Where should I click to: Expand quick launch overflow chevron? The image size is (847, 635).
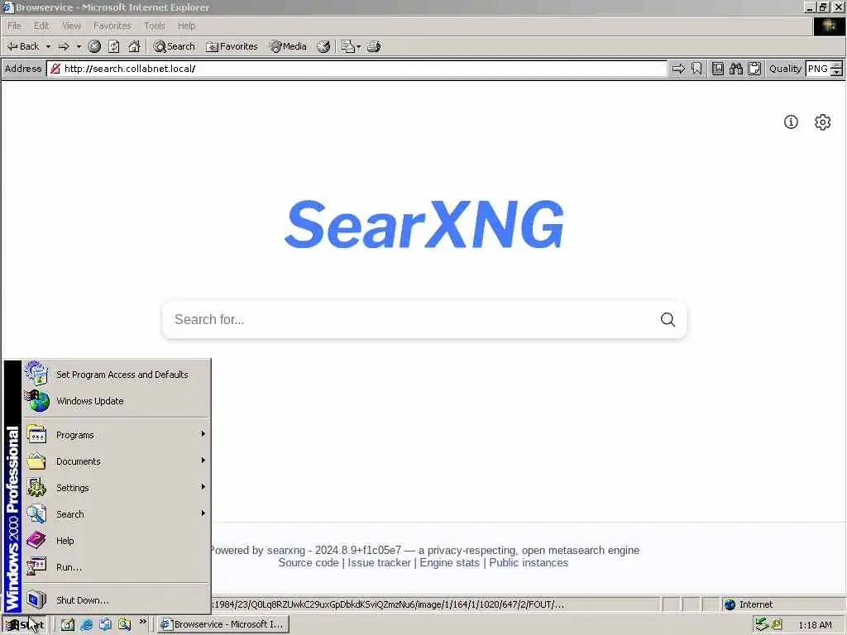(142, 622)
